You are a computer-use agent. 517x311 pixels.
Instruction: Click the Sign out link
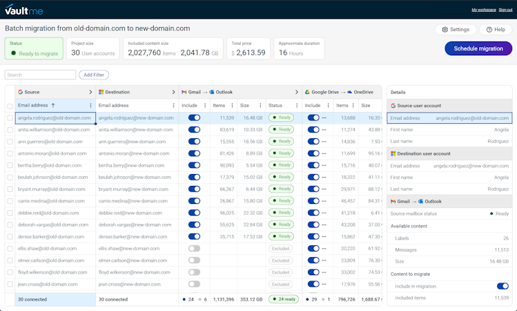(505, 10)
